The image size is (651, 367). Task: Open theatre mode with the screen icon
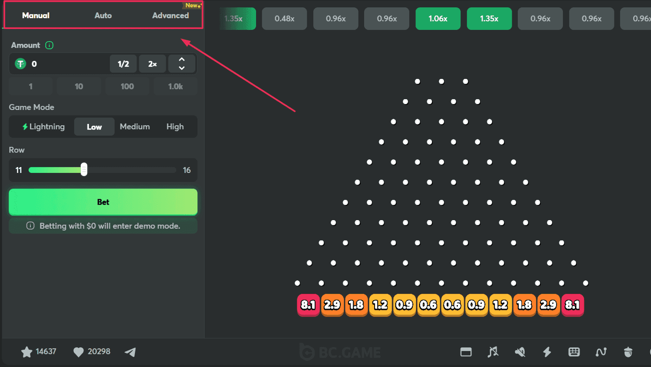click(466, 352)
